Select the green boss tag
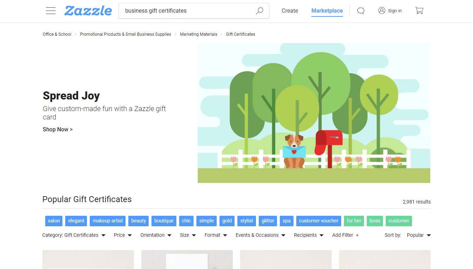Image resolution: width=473 pixels, height=269 pixels. click(x=375, y=221)
